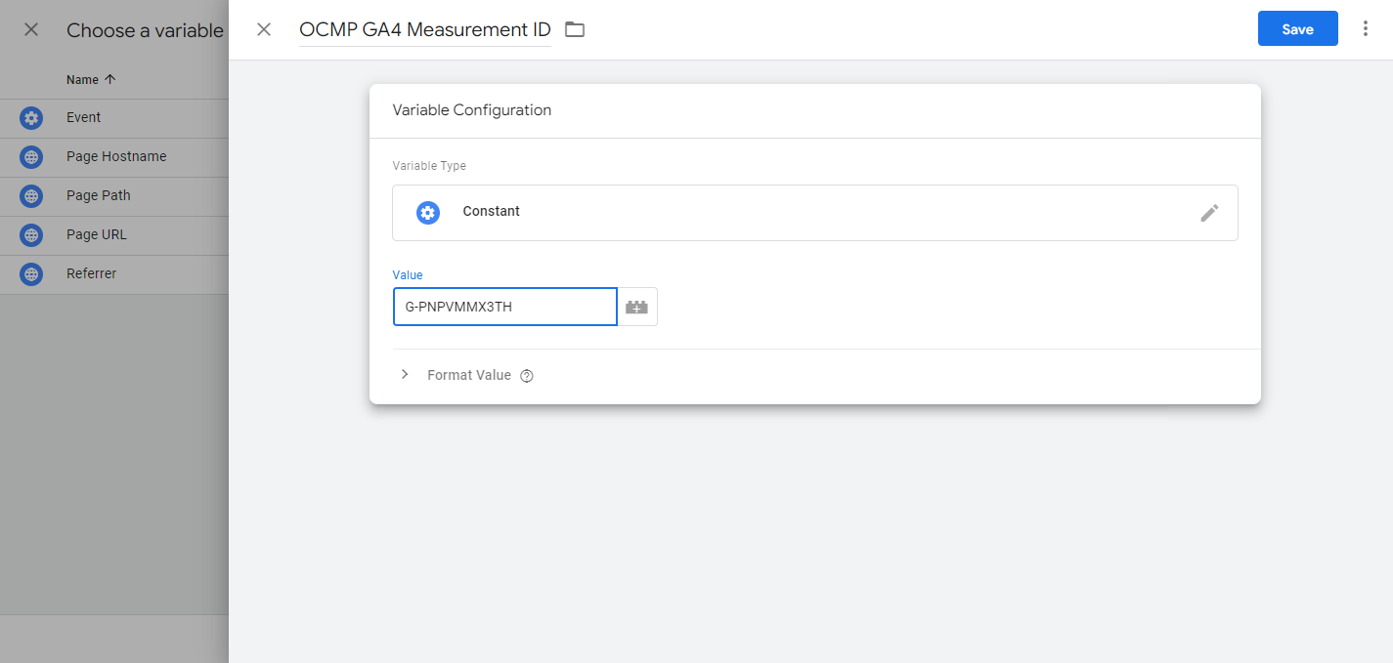Insert variable using brick icon next to Value

click(637, 307)
